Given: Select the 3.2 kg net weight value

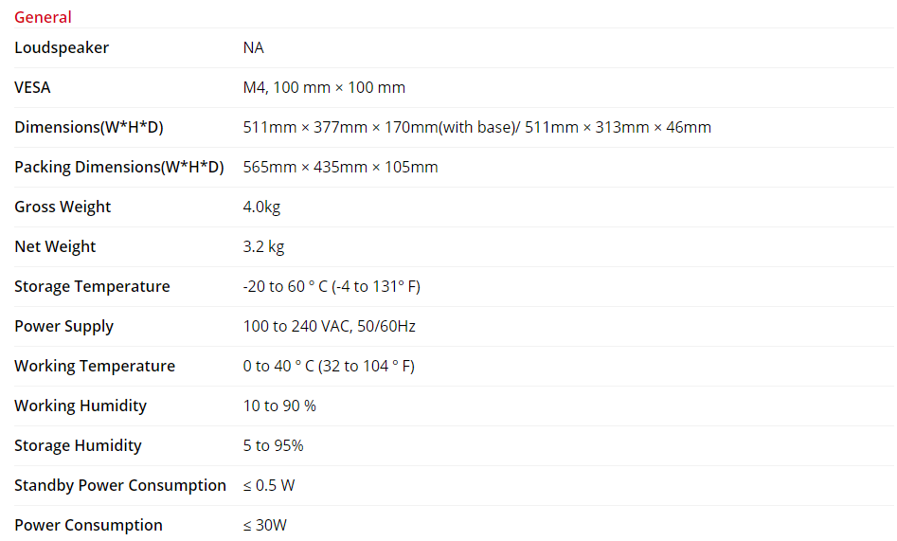Looking at the screenshot, I should pyautogui.click(x=263, y=246).
